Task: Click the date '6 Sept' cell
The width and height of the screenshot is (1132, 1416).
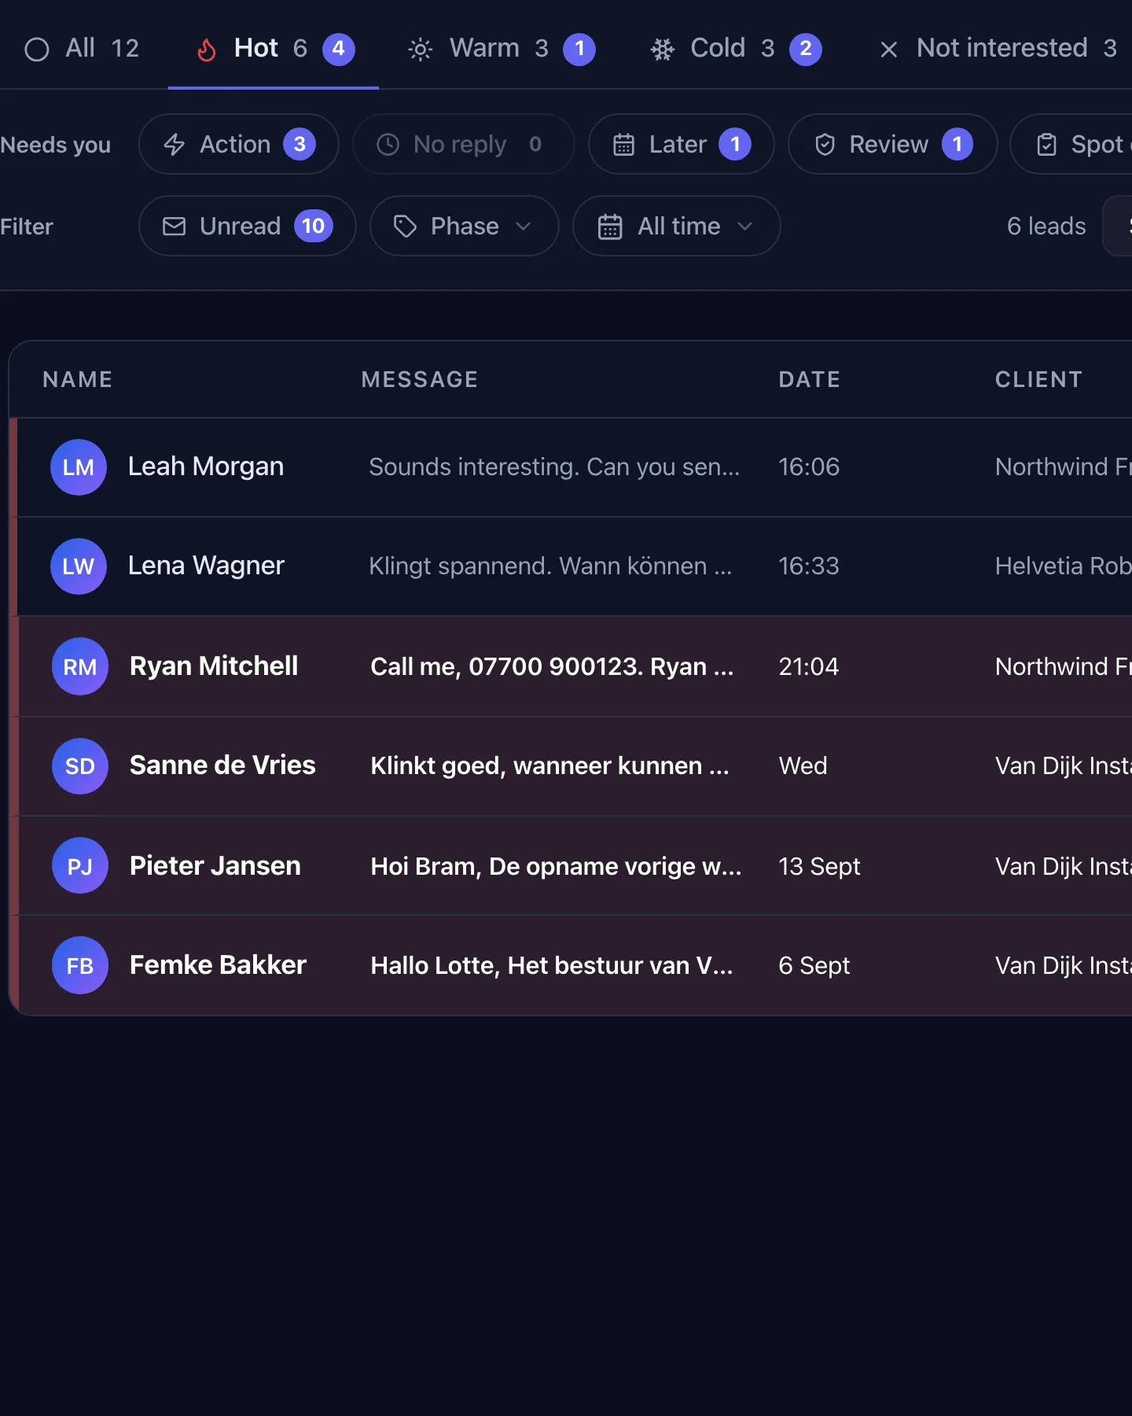Action: (x=814, y=965)
